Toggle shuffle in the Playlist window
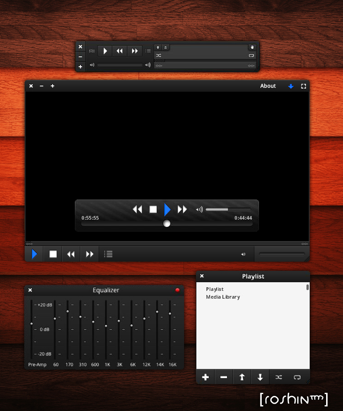The height and width of the screenshot is (411, 343). tap(279, 377)
